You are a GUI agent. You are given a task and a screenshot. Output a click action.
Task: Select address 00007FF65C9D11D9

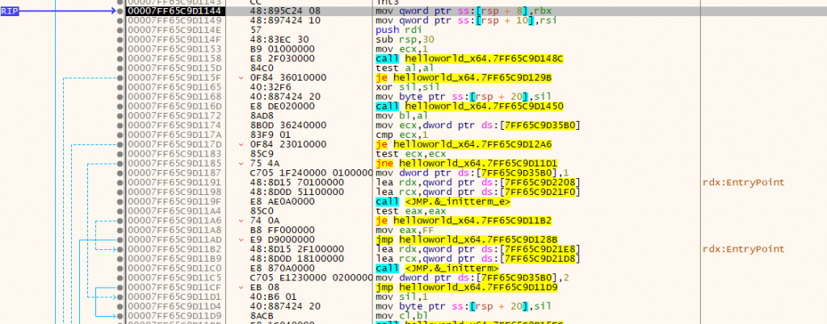click(x=175, y=316)
